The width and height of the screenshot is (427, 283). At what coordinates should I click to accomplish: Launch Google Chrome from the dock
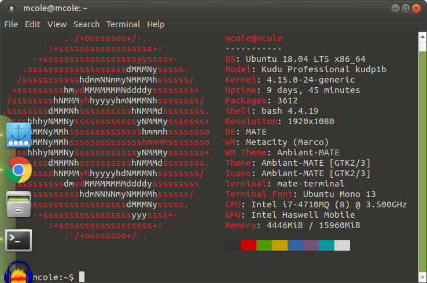click(x=19, y=170)
